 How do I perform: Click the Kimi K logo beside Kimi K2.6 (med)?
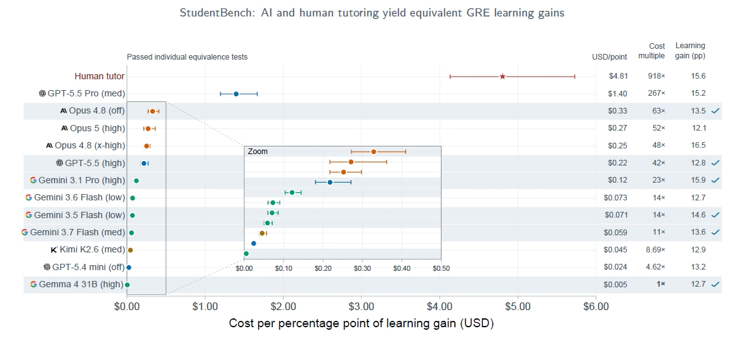coord(55,250)
